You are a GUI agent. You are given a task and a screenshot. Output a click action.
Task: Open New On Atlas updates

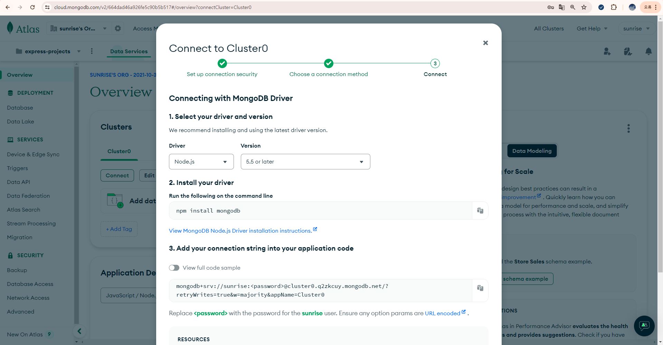pos(30,334)
